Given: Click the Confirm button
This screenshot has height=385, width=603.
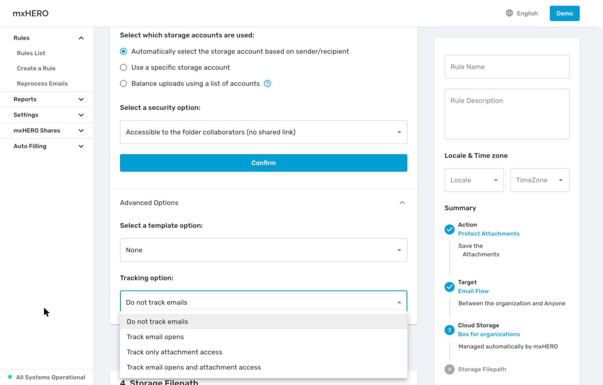Looking at the screenshot, I should pyautogui.click(x=264, y=163).
